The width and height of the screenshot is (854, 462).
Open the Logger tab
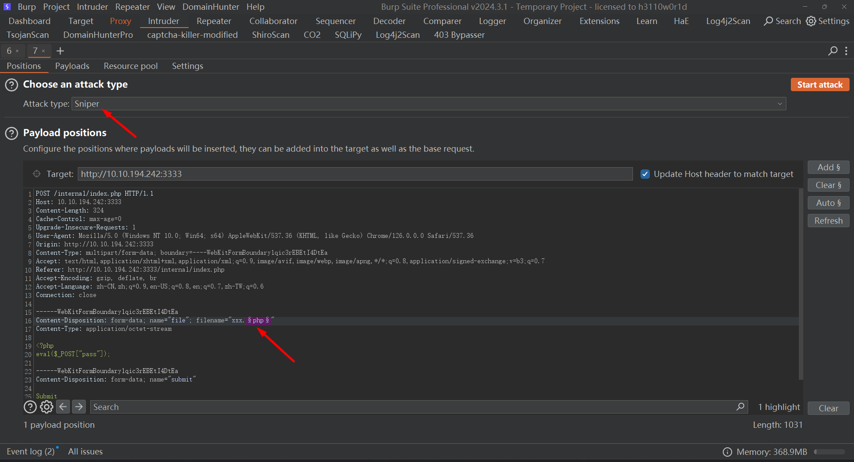point(492,21)
